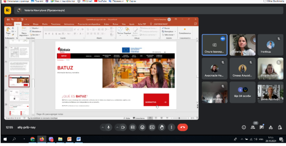This screenshot has height=146, width=286.
Task: Click Haga clic para agregar notas field
Action: coord(50,114)
